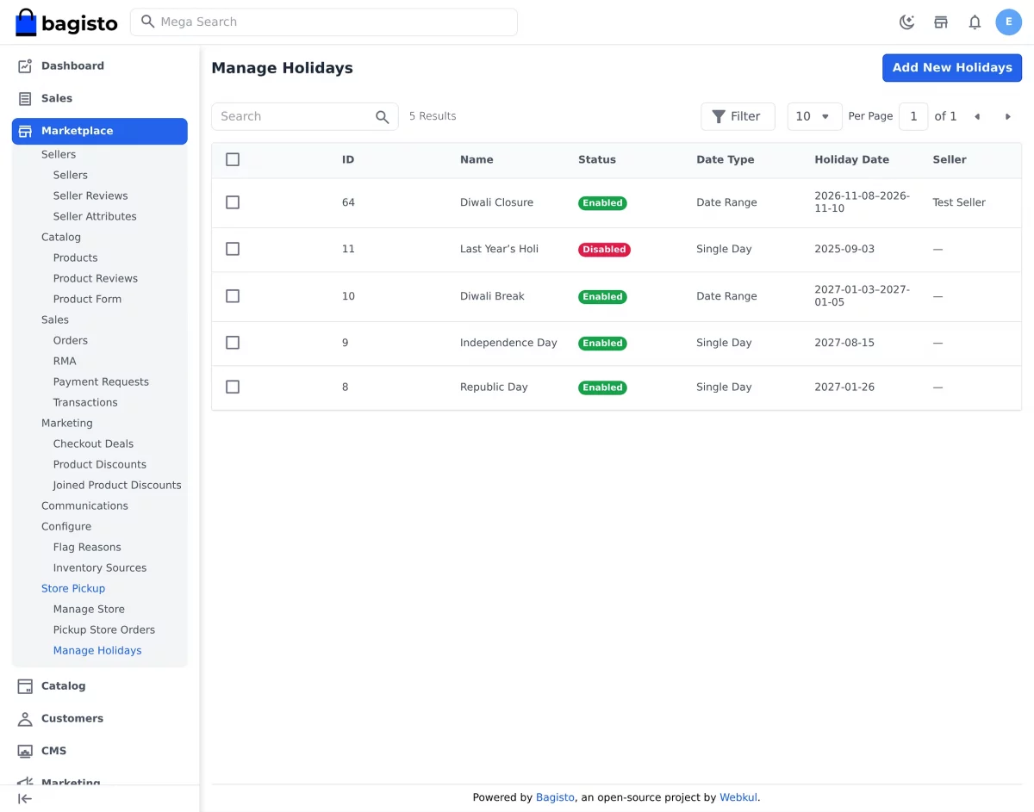The image size is (1034, 812).
Task: Click the Filter button
Action: pyautogui.click(x=738, y=116)
